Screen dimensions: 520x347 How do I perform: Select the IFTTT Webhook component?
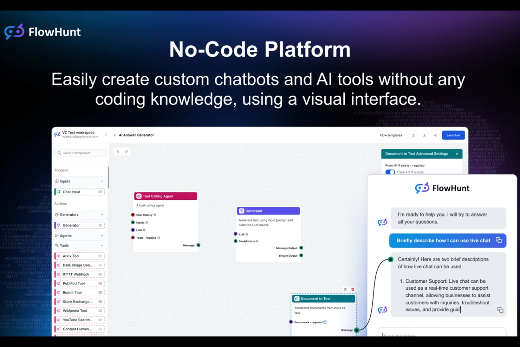(79, 274)
